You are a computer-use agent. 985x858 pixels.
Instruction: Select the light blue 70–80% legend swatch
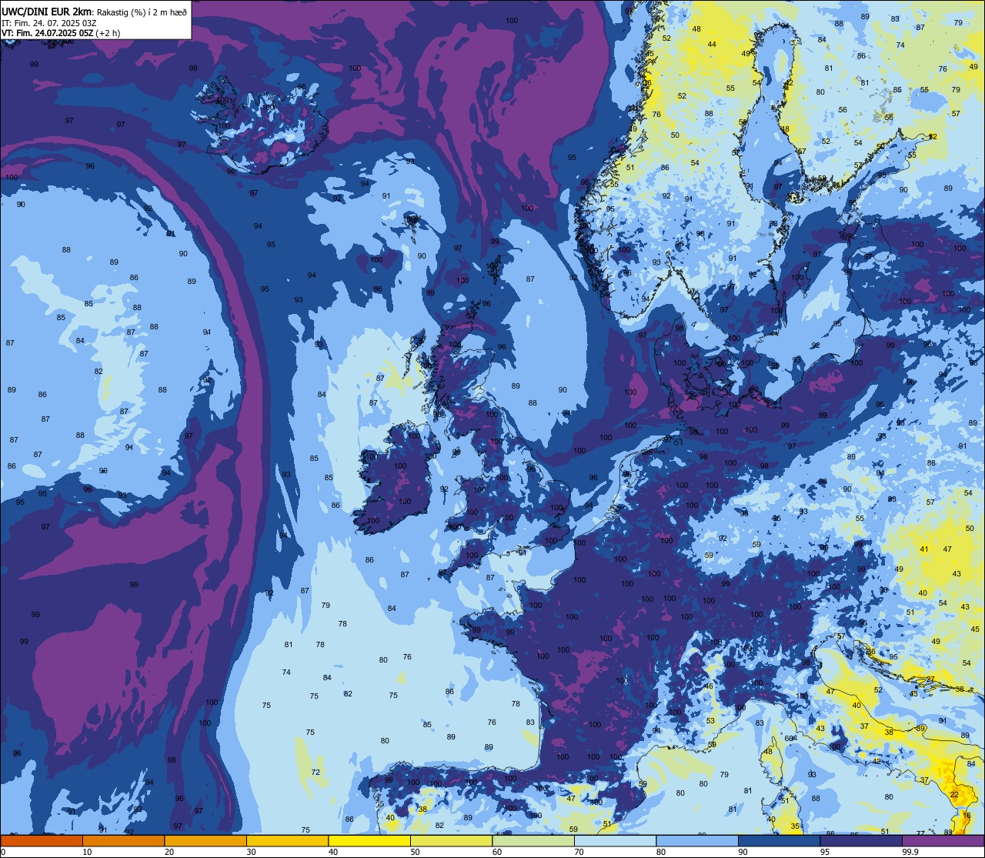pyautogui.click(x=615, y=840)
